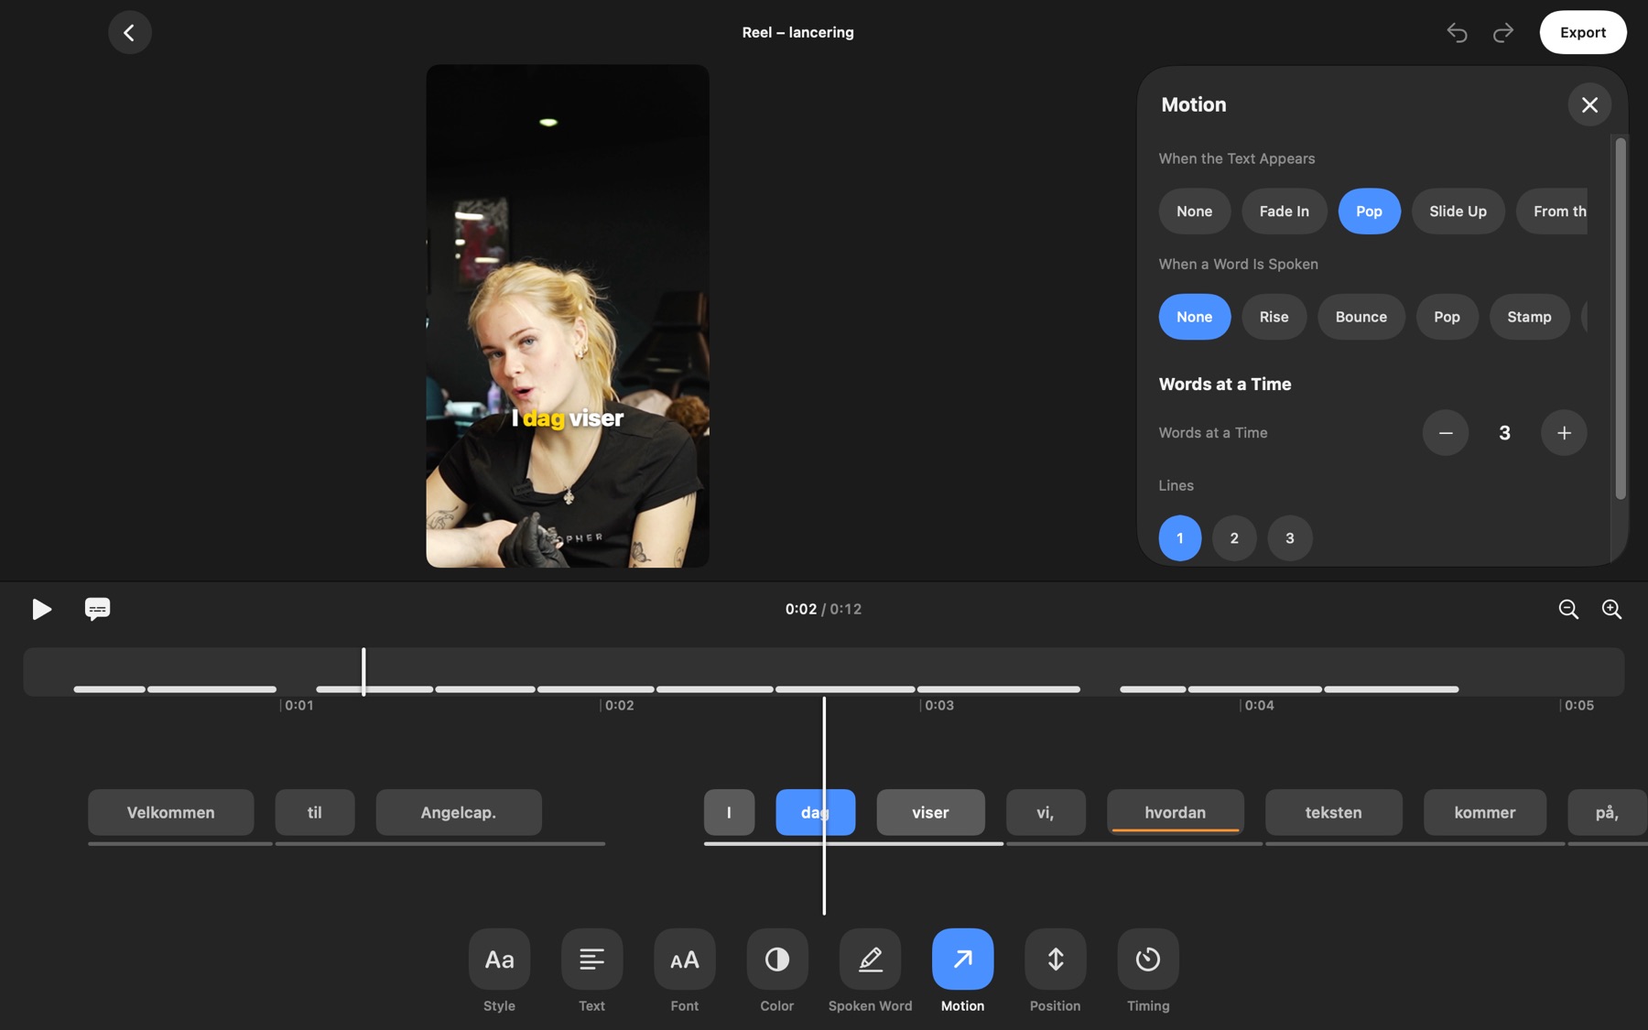Set caption lines to 3
This screenshot has height=1030, width=1648.
point(1289,538)
